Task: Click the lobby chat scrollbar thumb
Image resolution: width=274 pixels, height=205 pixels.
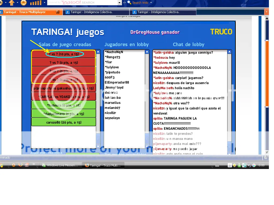Action: click(x=229, y=147)
